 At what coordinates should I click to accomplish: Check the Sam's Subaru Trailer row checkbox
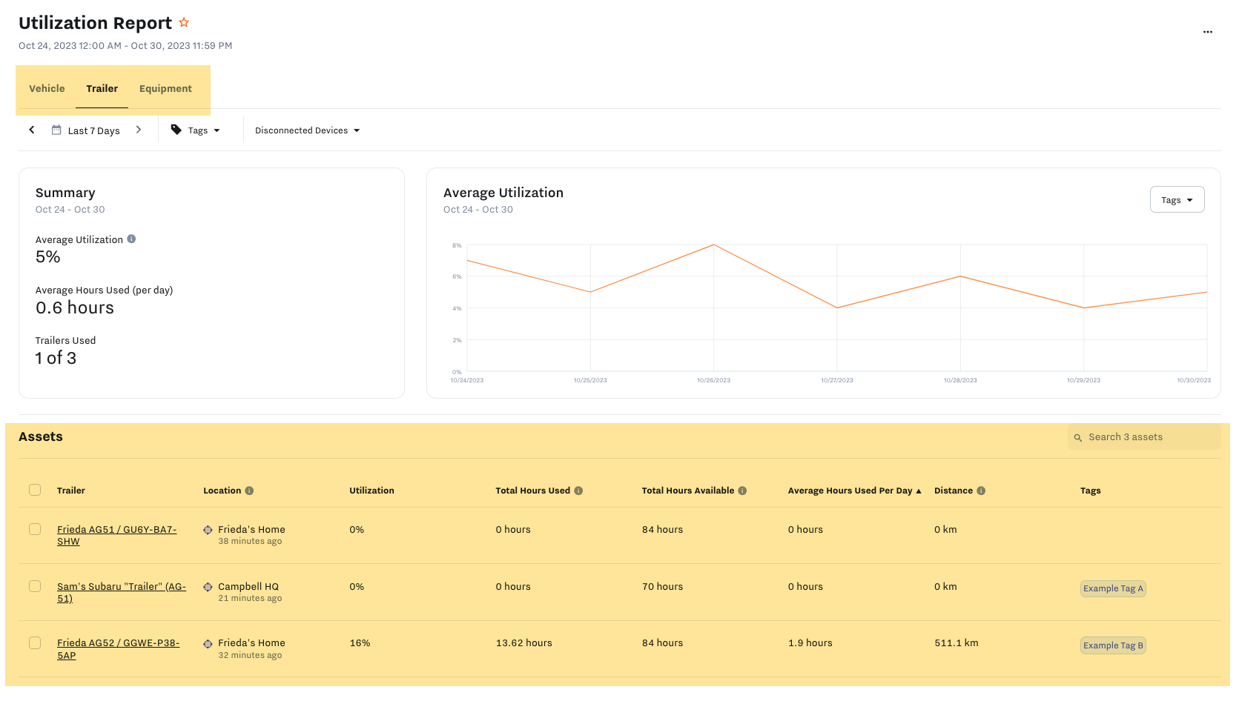pos(35,586)
